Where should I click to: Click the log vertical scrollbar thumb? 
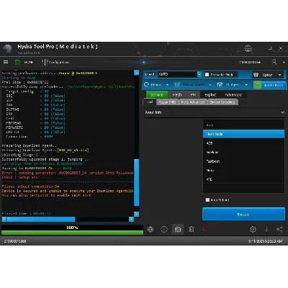click(137, 182)
